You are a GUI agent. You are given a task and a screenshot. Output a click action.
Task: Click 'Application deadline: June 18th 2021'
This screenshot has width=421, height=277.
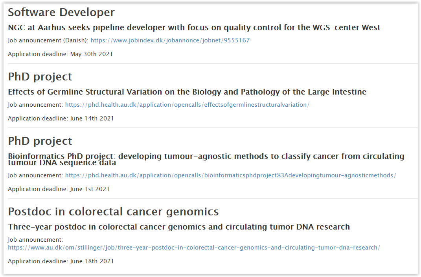click(61, 261)
